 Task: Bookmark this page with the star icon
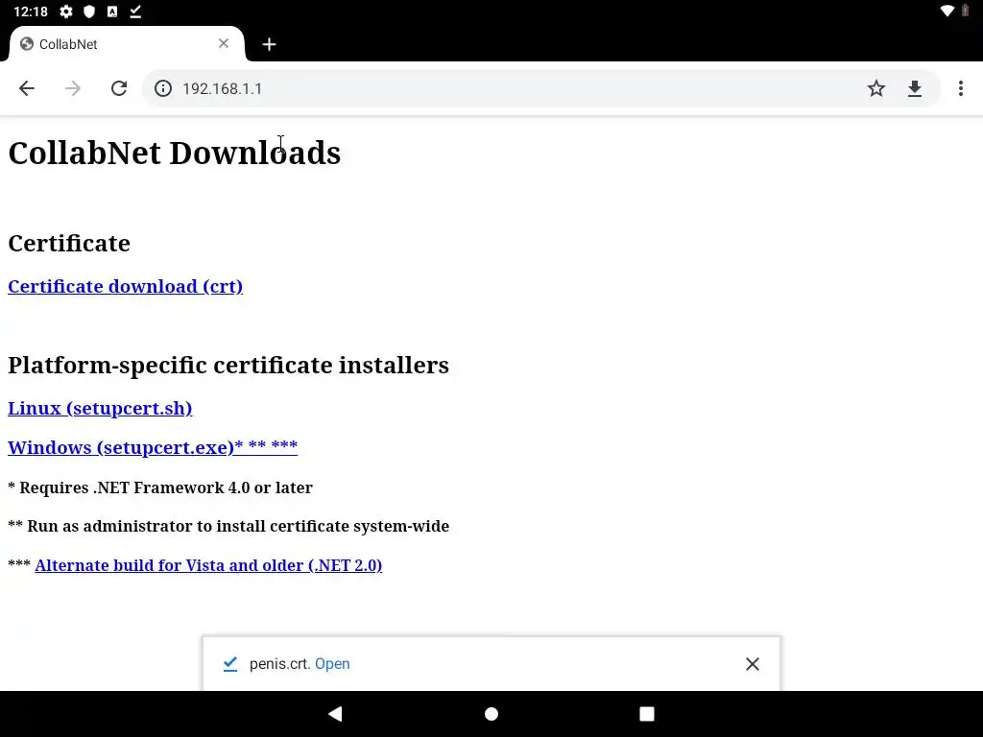tap(875, 88)
